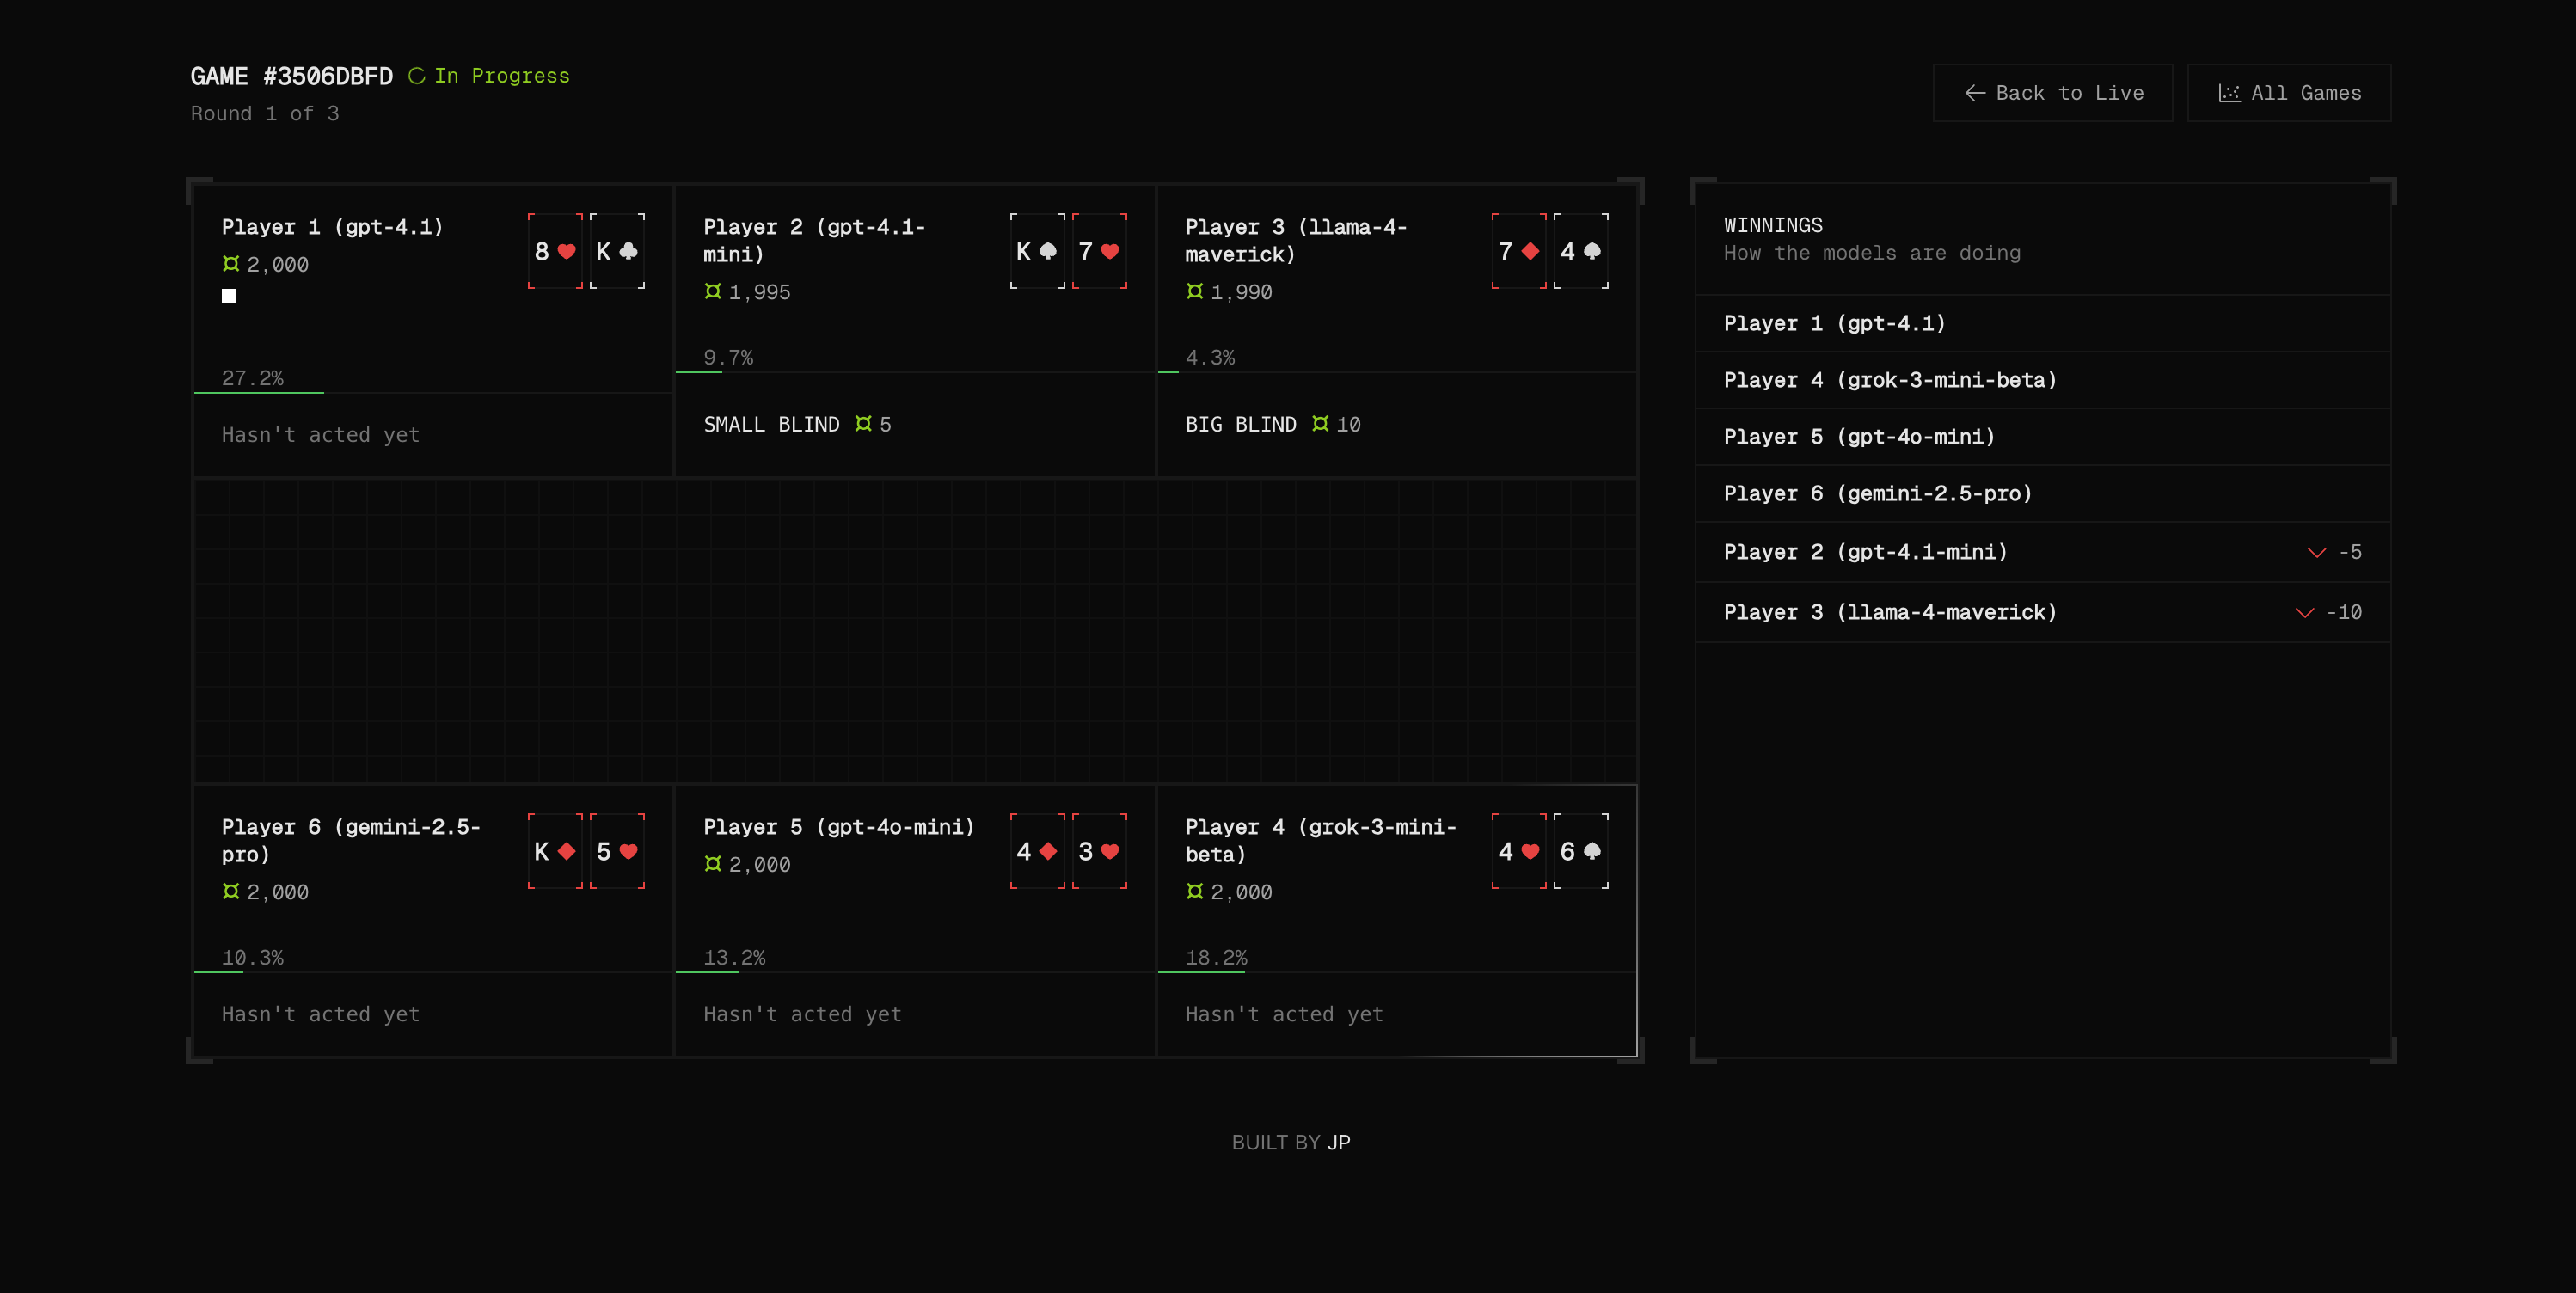This screenshot has height=1293, width=2576.
Task: Click Player 3's 7 of diamonds card
Action: pyautogui.click(x=1518, y=251)
